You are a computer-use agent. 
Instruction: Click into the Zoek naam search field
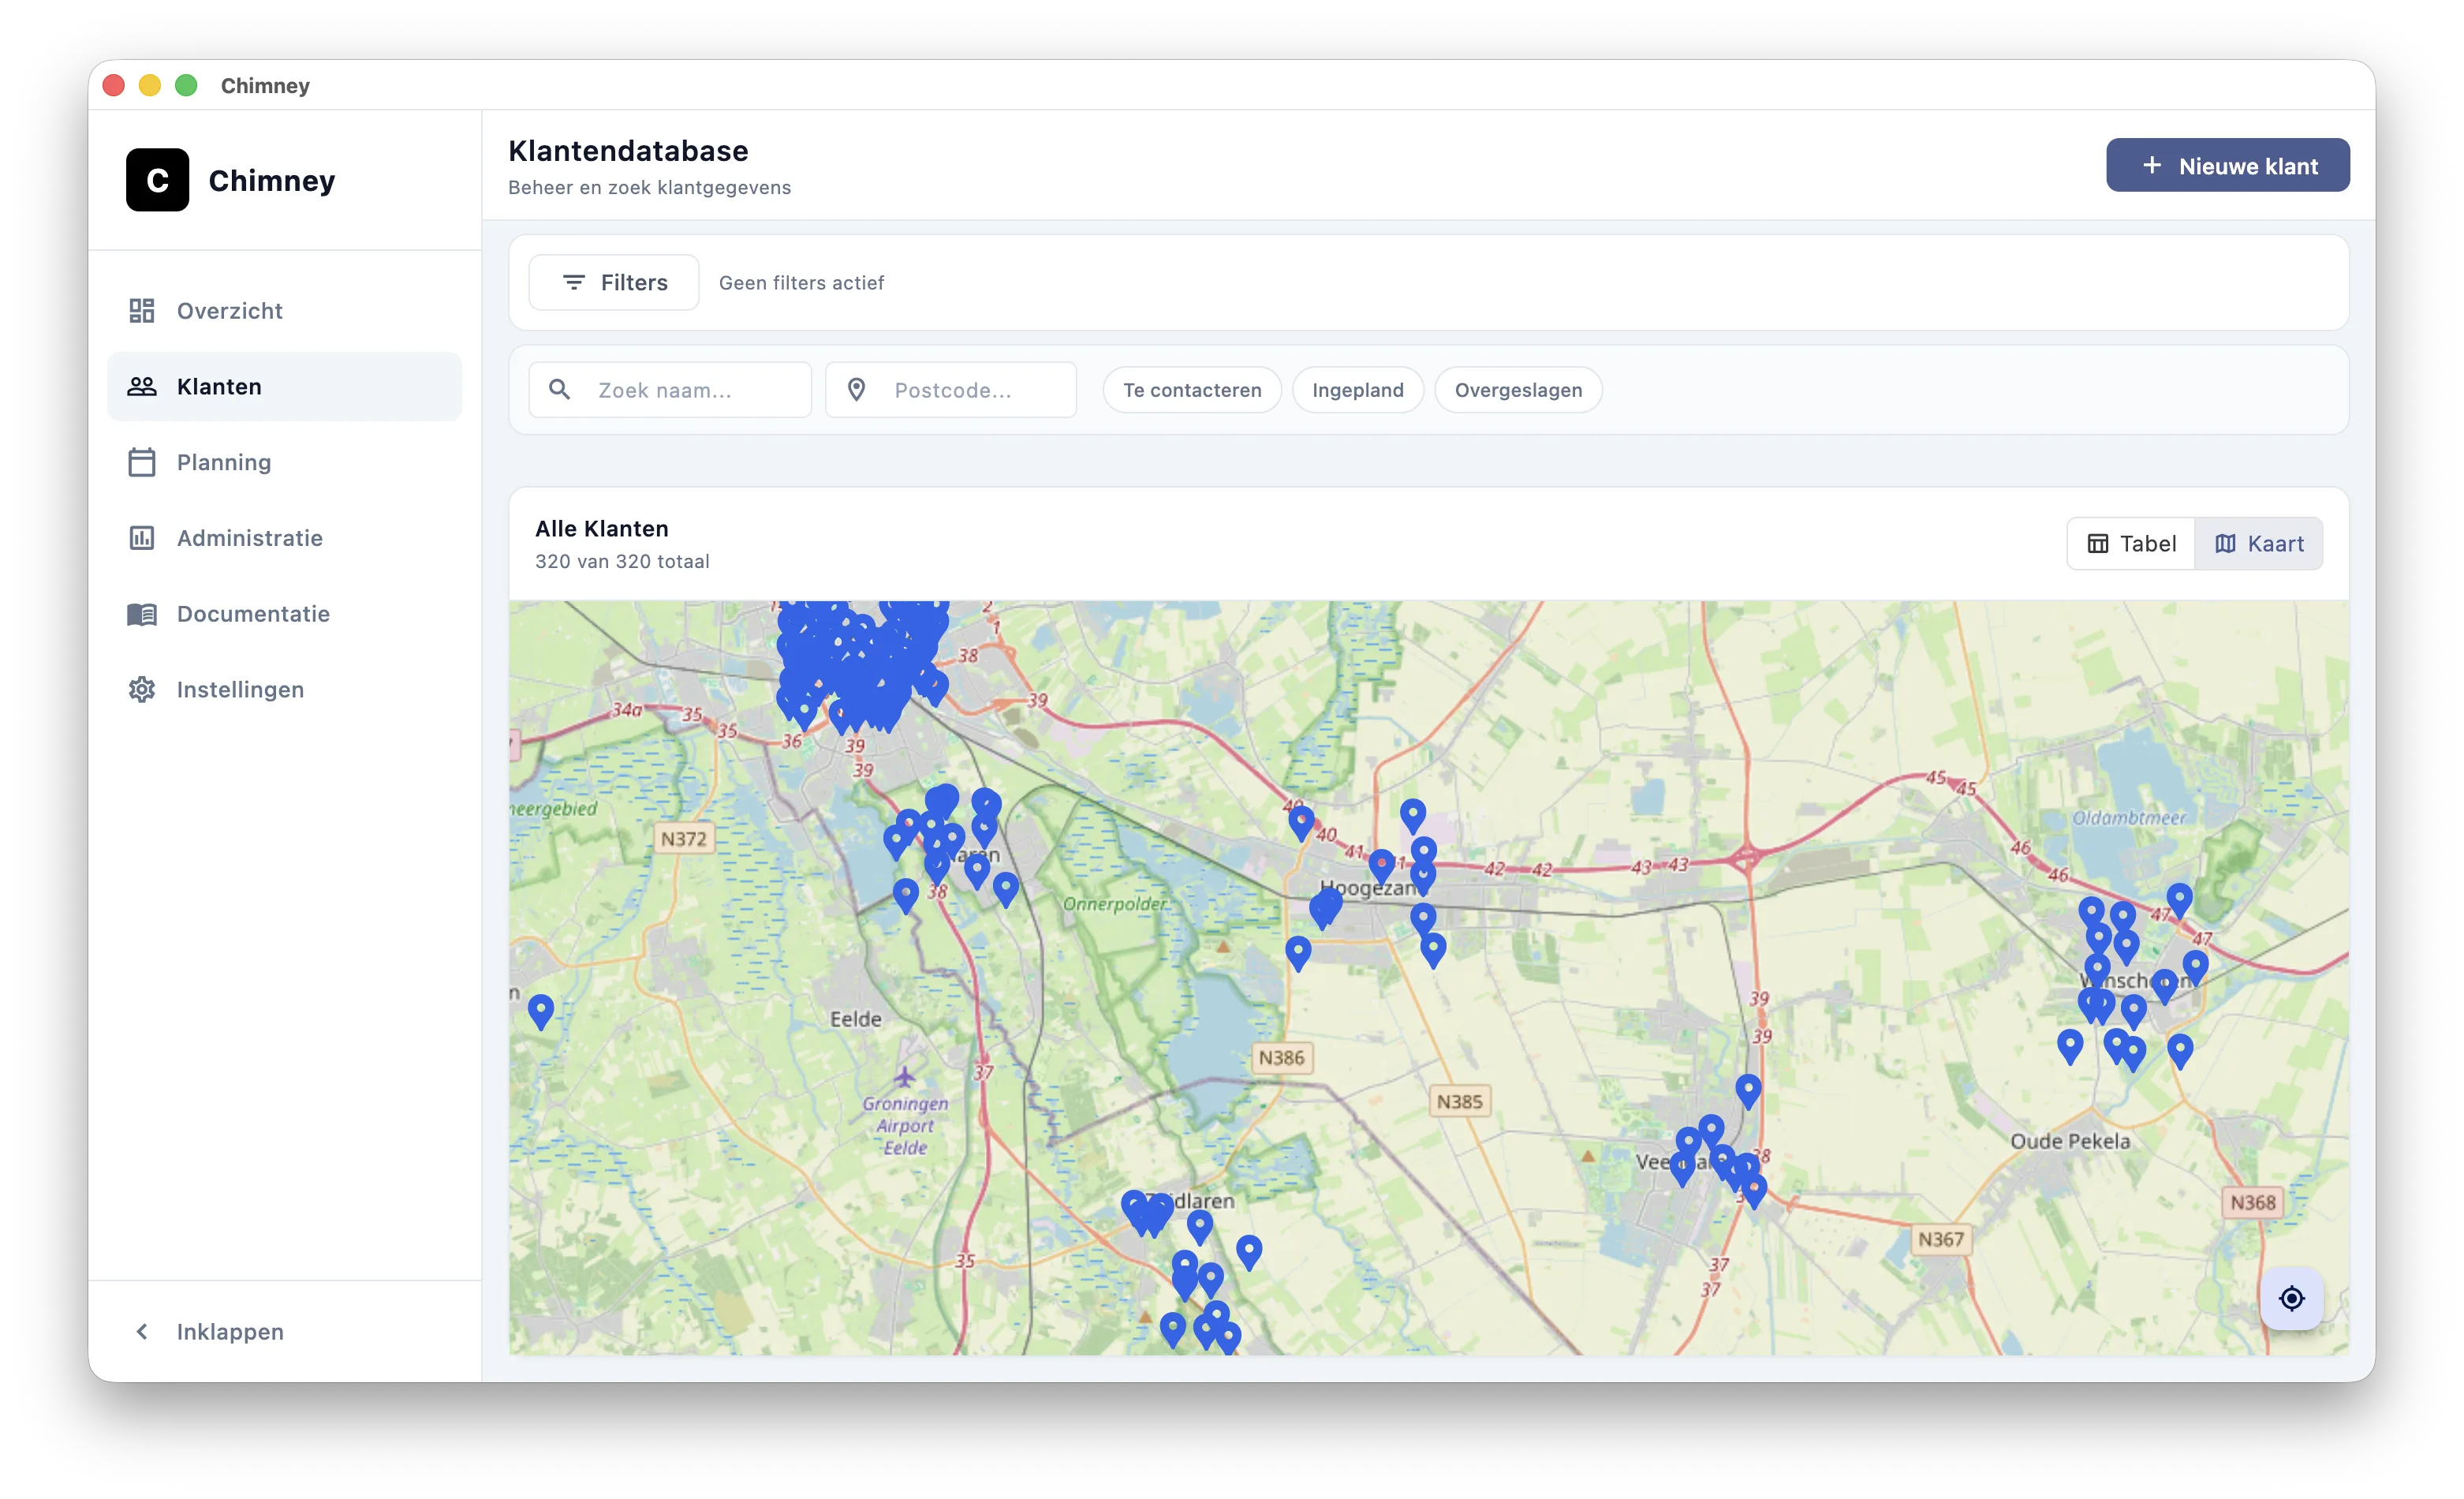pos(670,390)
